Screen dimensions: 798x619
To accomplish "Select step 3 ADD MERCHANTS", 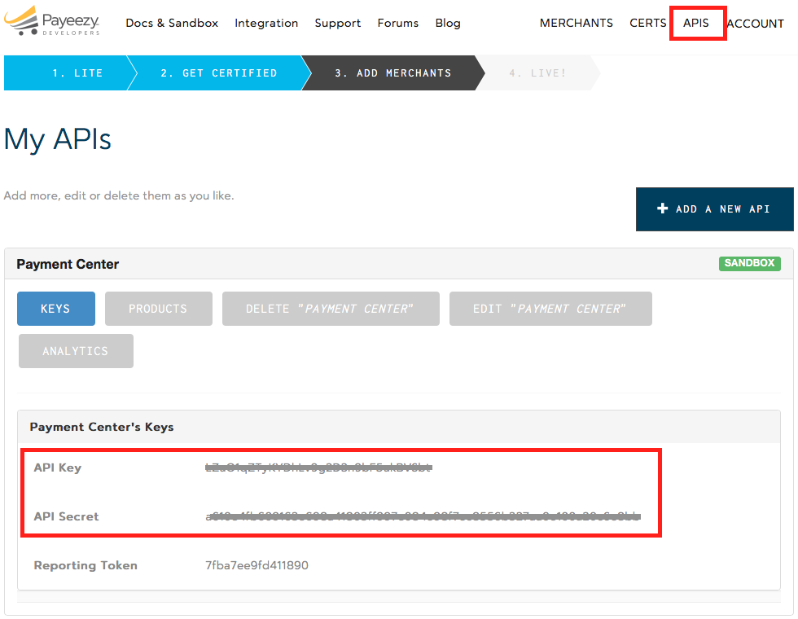I will [x=392, y=72].
